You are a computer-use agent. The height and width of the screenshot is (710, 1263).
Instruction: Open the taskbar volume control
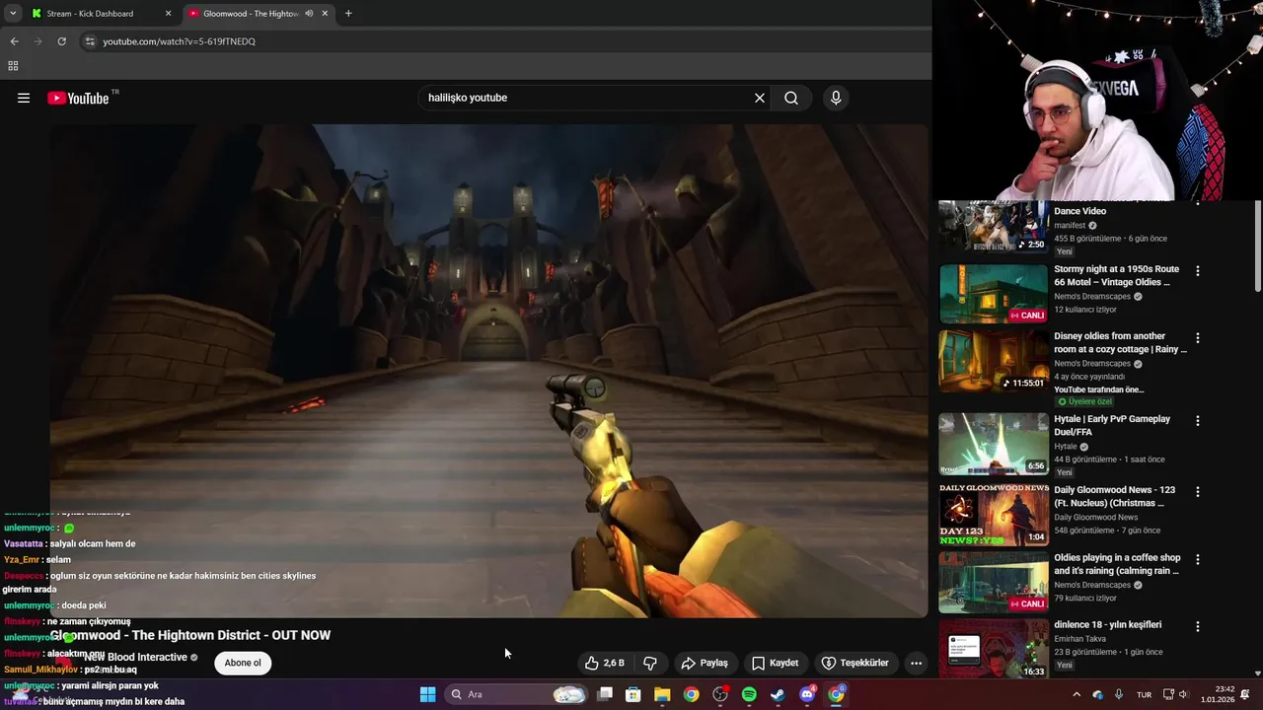[1183, 694]
